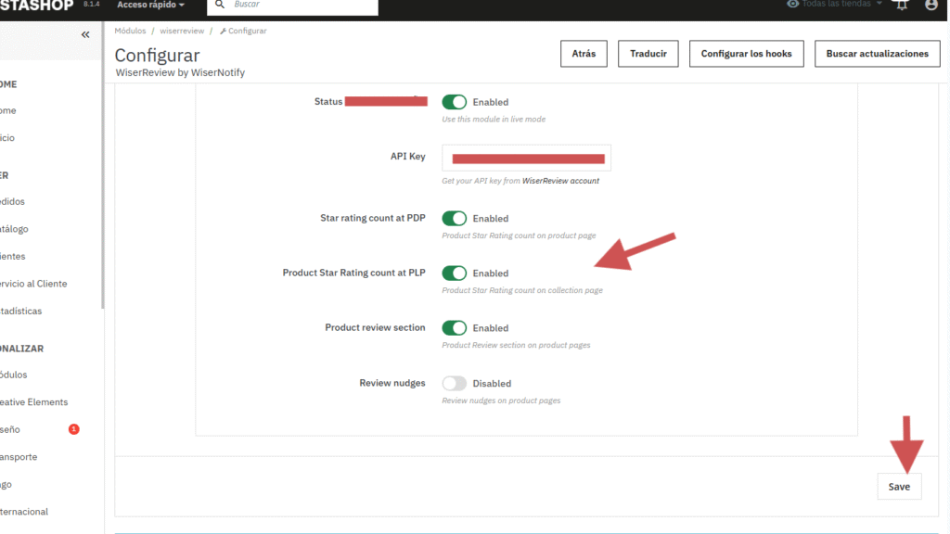Open the user profile avatar icon
The image size is (950, 534).
pyautogui.click(x=931, y=5)
